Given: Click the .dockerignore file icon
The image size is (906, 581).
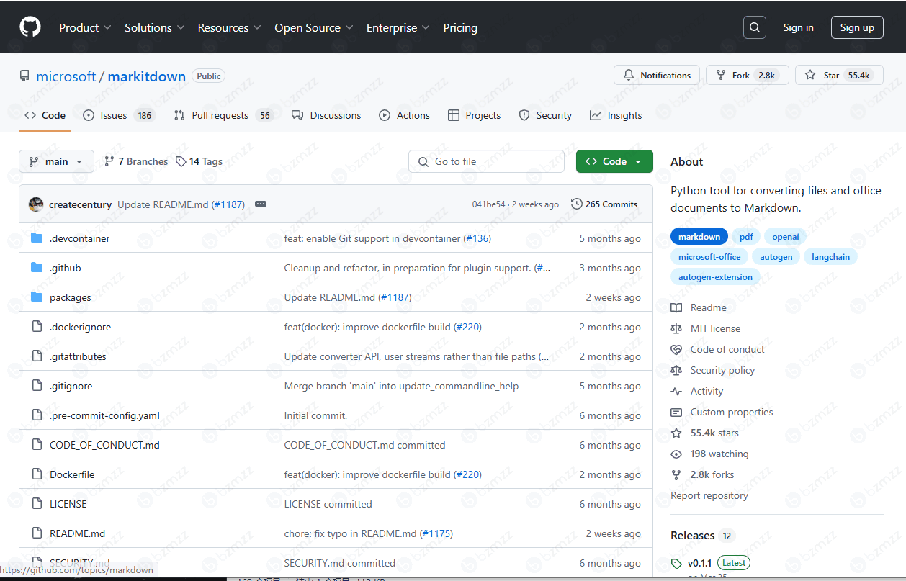Looking at the screenshot, I should [37, 327].
